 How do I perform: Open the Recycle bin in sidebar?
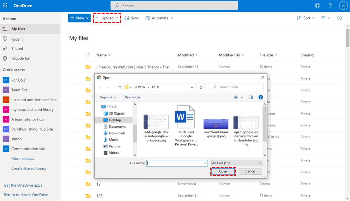click(21, 58)
